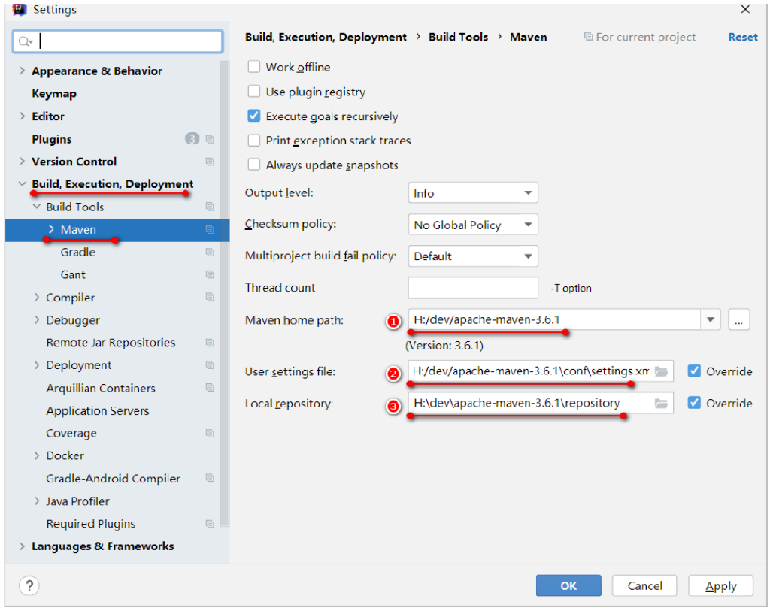This screenshot has height=608, width=770.
Task: Toggle Override for User settings file
Action: click(694, 371)
